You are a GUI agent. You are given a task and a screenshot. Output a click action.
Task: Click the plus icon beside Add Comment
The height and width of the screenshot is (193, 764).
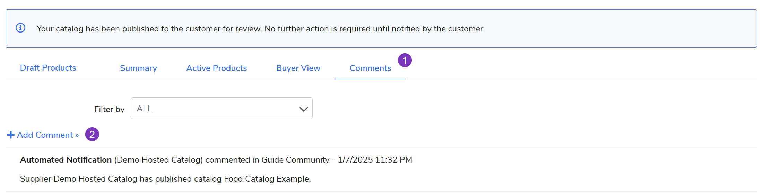(x=11, y=135)
